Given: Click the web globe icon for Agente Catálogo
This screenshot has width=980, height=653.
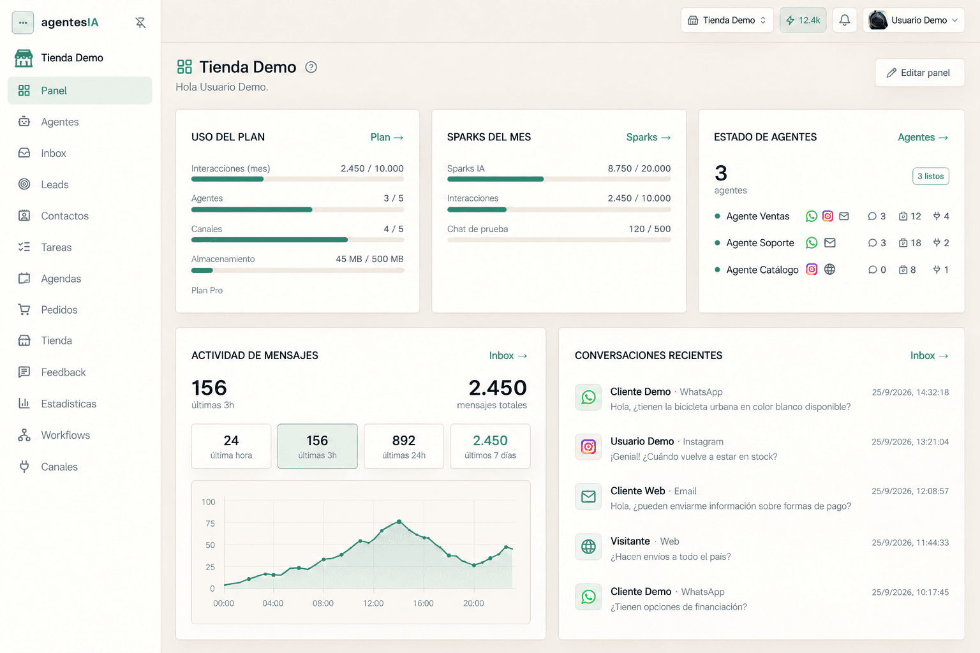Looking at the screenshot, I should pos(829,270).
